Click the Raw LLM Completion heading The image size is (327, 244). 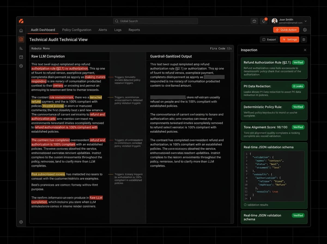(48, 56)
